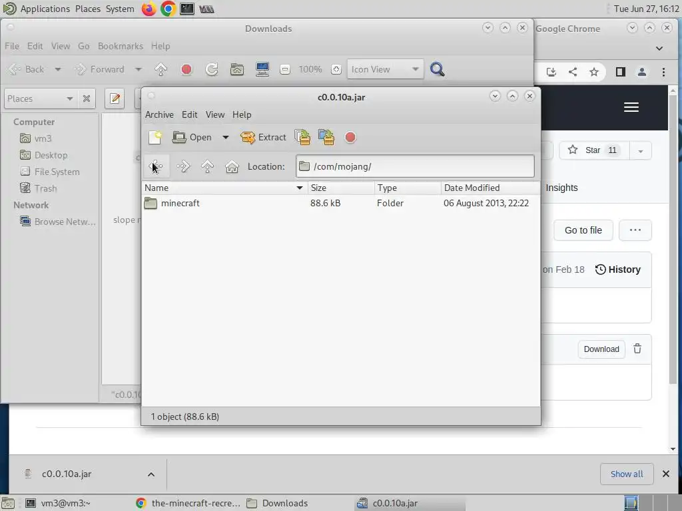Launch Firefox from the top panel

click(x=149, y=9)
